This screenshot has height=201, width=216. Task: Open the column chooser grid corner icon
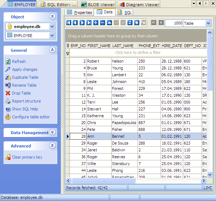coord(68,46)
